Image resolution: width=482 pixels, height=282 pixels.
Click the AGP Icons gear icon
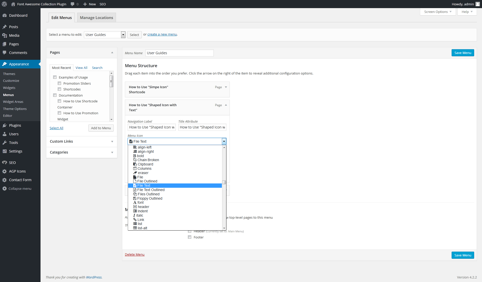5,171
